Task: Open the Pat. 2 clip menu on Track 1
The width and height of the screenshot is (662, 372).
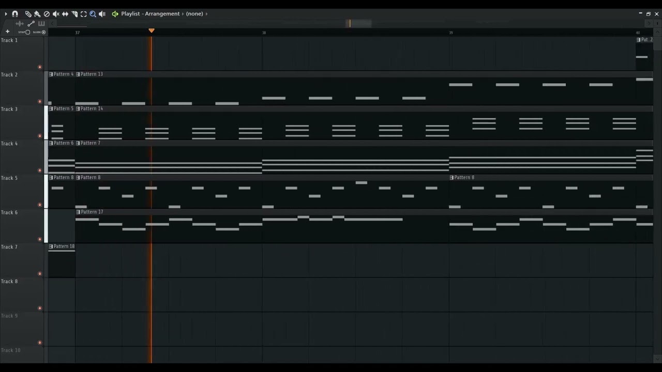Action: [638, 40]
